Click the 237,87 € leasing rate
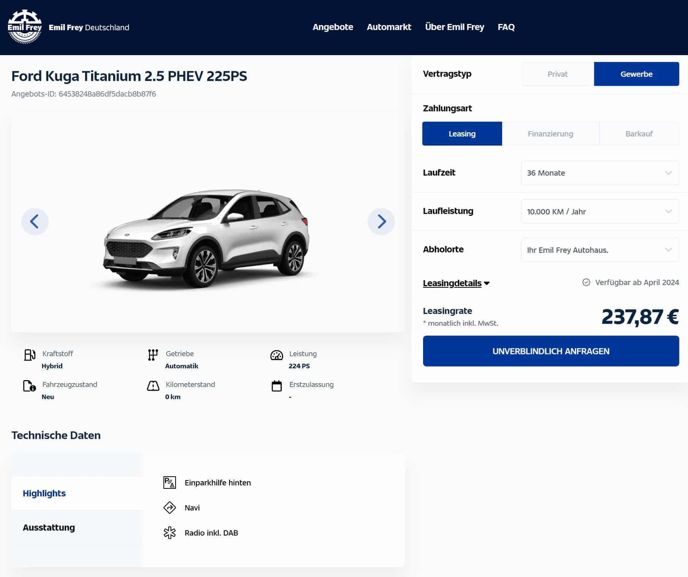 (640, 317)
